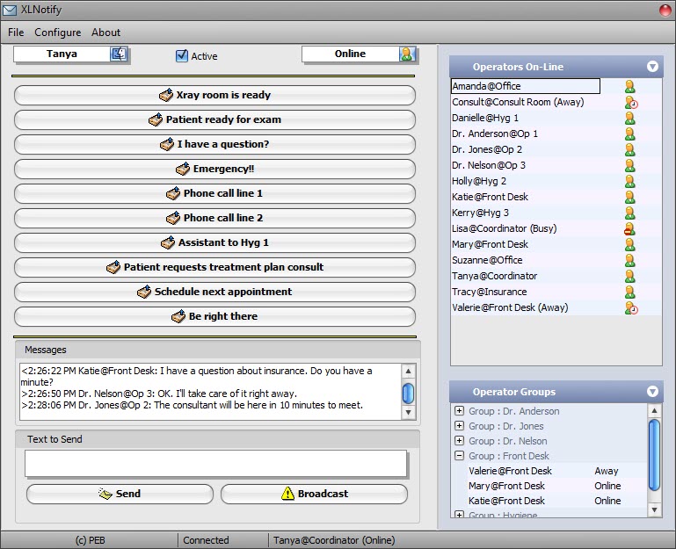Click Tracy@Insurance's online status icon
This screenshot has height=549, width=676.
(x=629, y=293)
